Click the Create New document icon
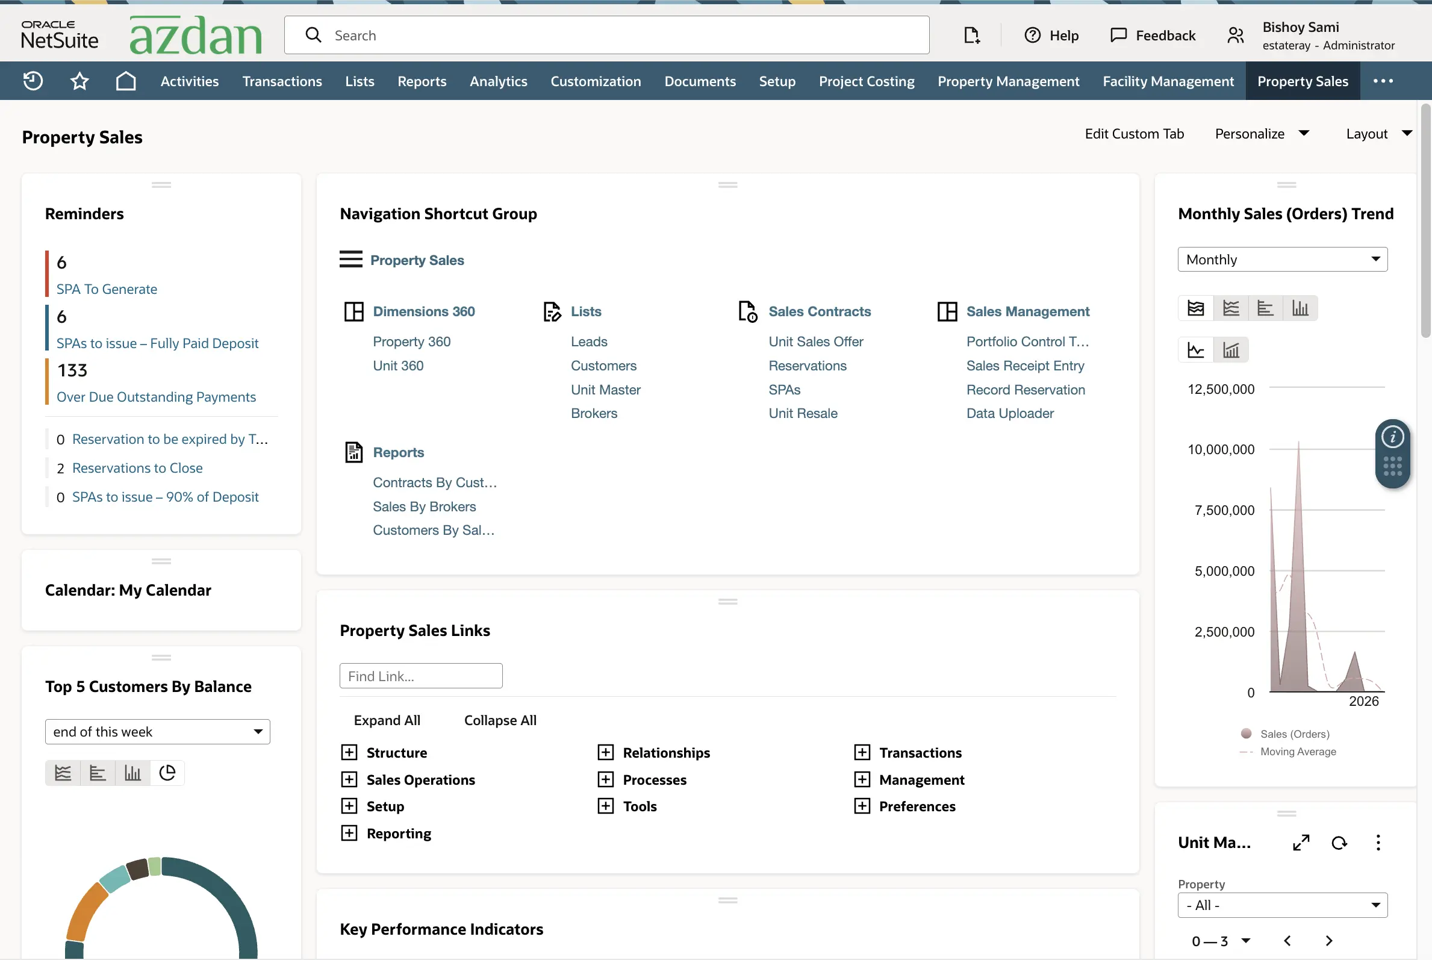This screenshot has height=960, width=1432. (x=971, y=35)
